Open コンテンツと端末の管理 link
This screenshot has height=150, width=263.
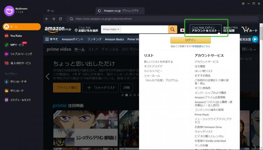coord(209,110)
